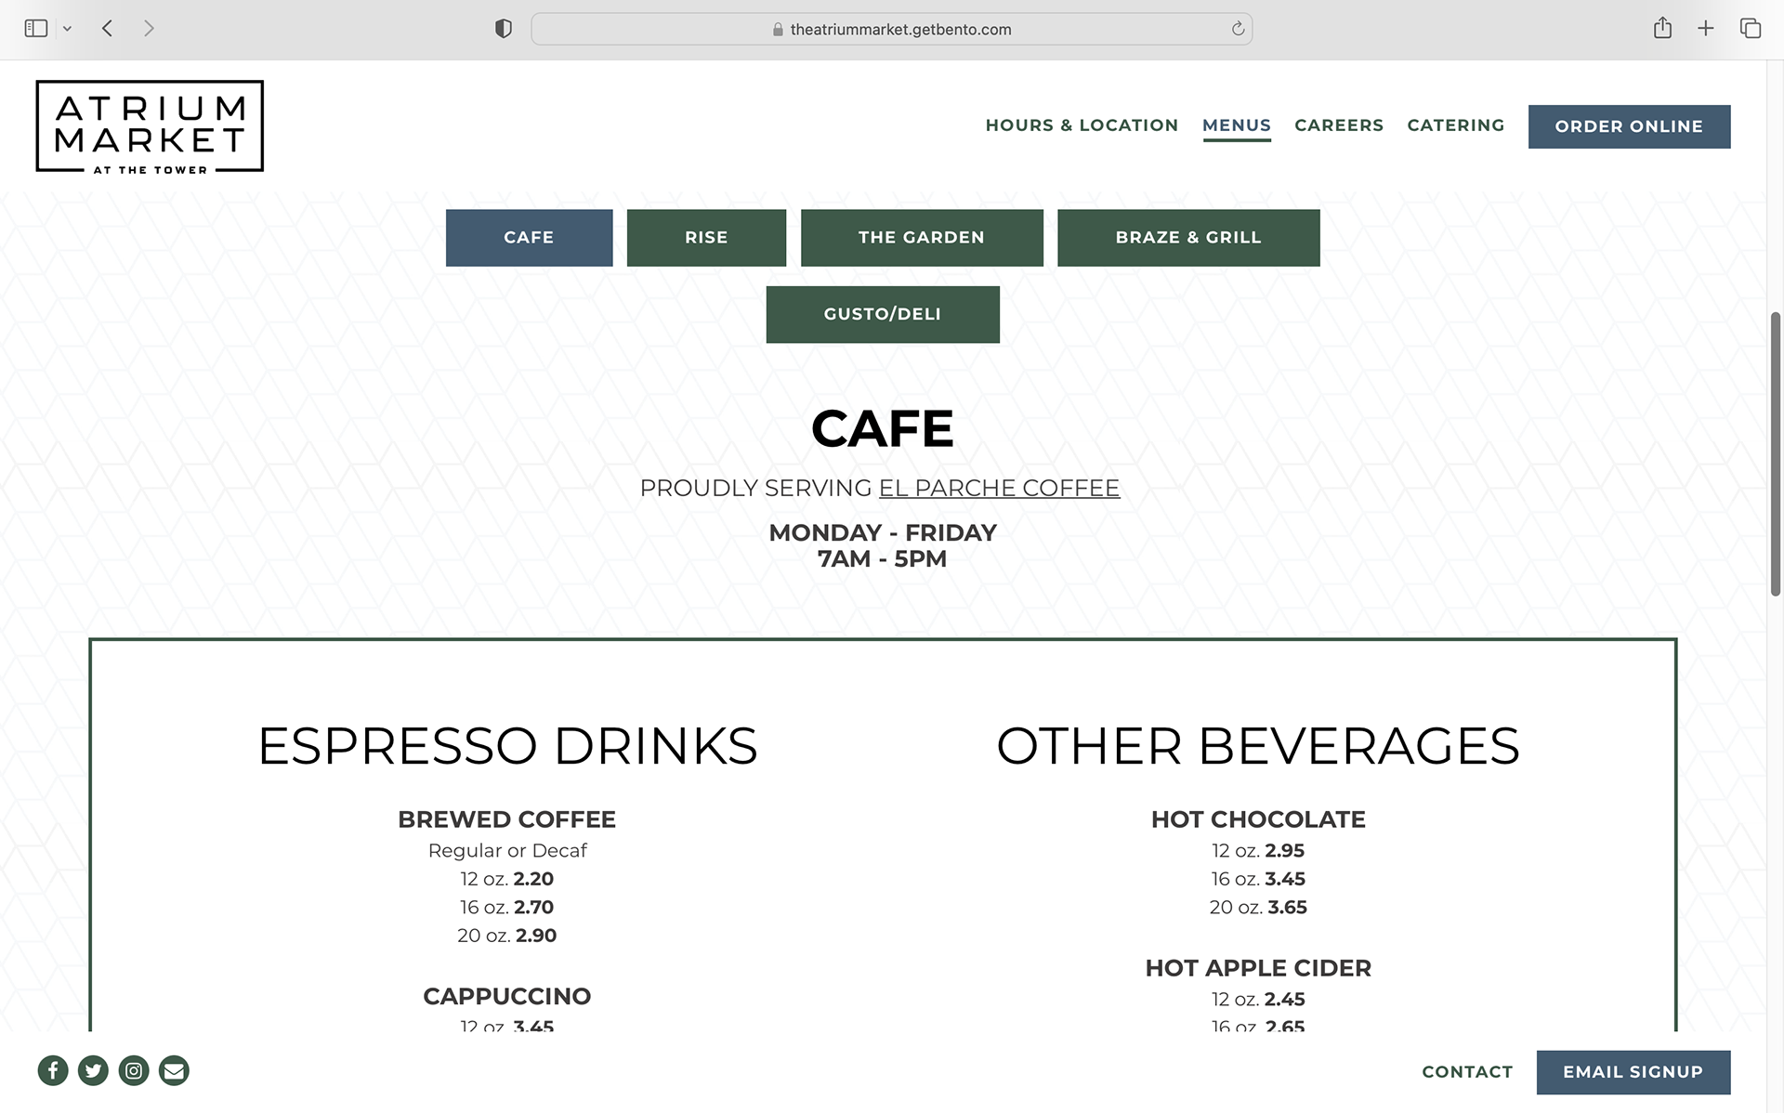The width and height of the screenshot is (1784, 1113).
Task: Go forward with the browser forward arrow
Action: click(x=149, y=29)
